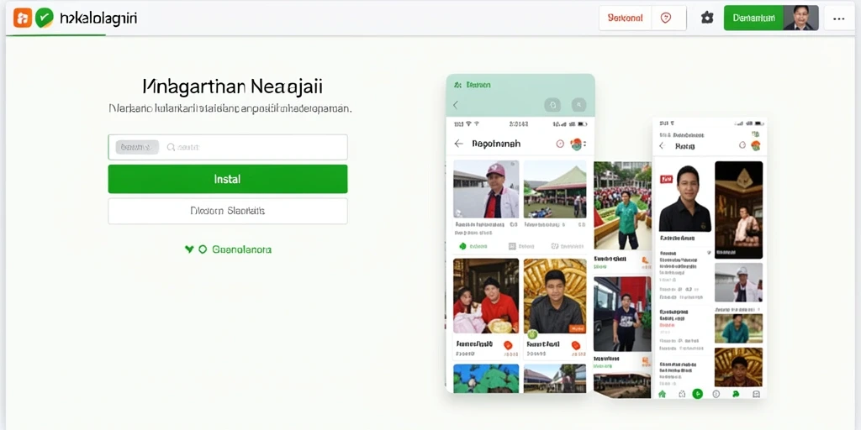Image resolution: width=861 pixels, height=430 pixels.
Task: Click the green heart icon beside Goanolanora
Action: 189,249
